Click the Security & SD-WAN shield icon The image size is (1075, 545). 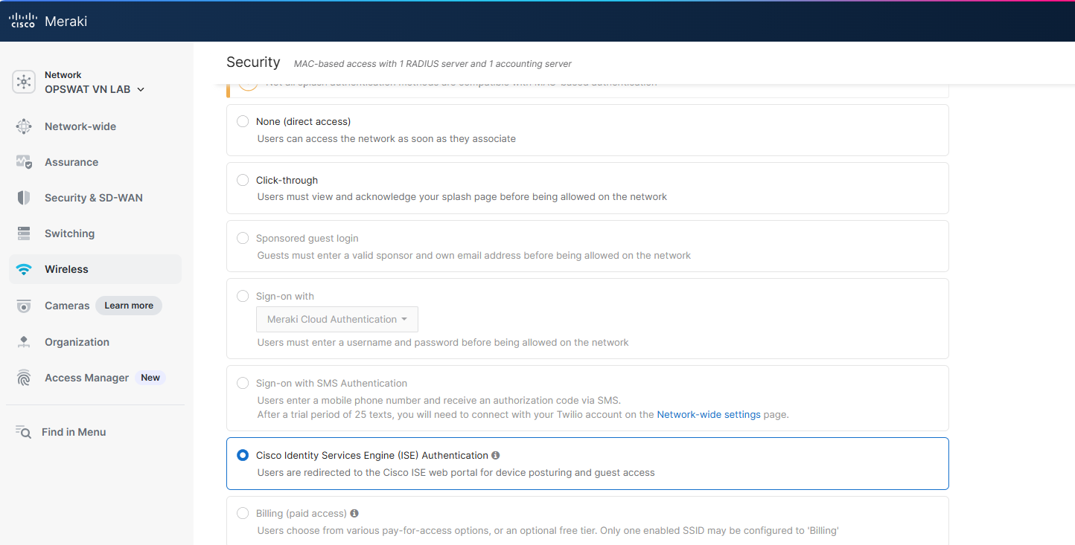24,198
